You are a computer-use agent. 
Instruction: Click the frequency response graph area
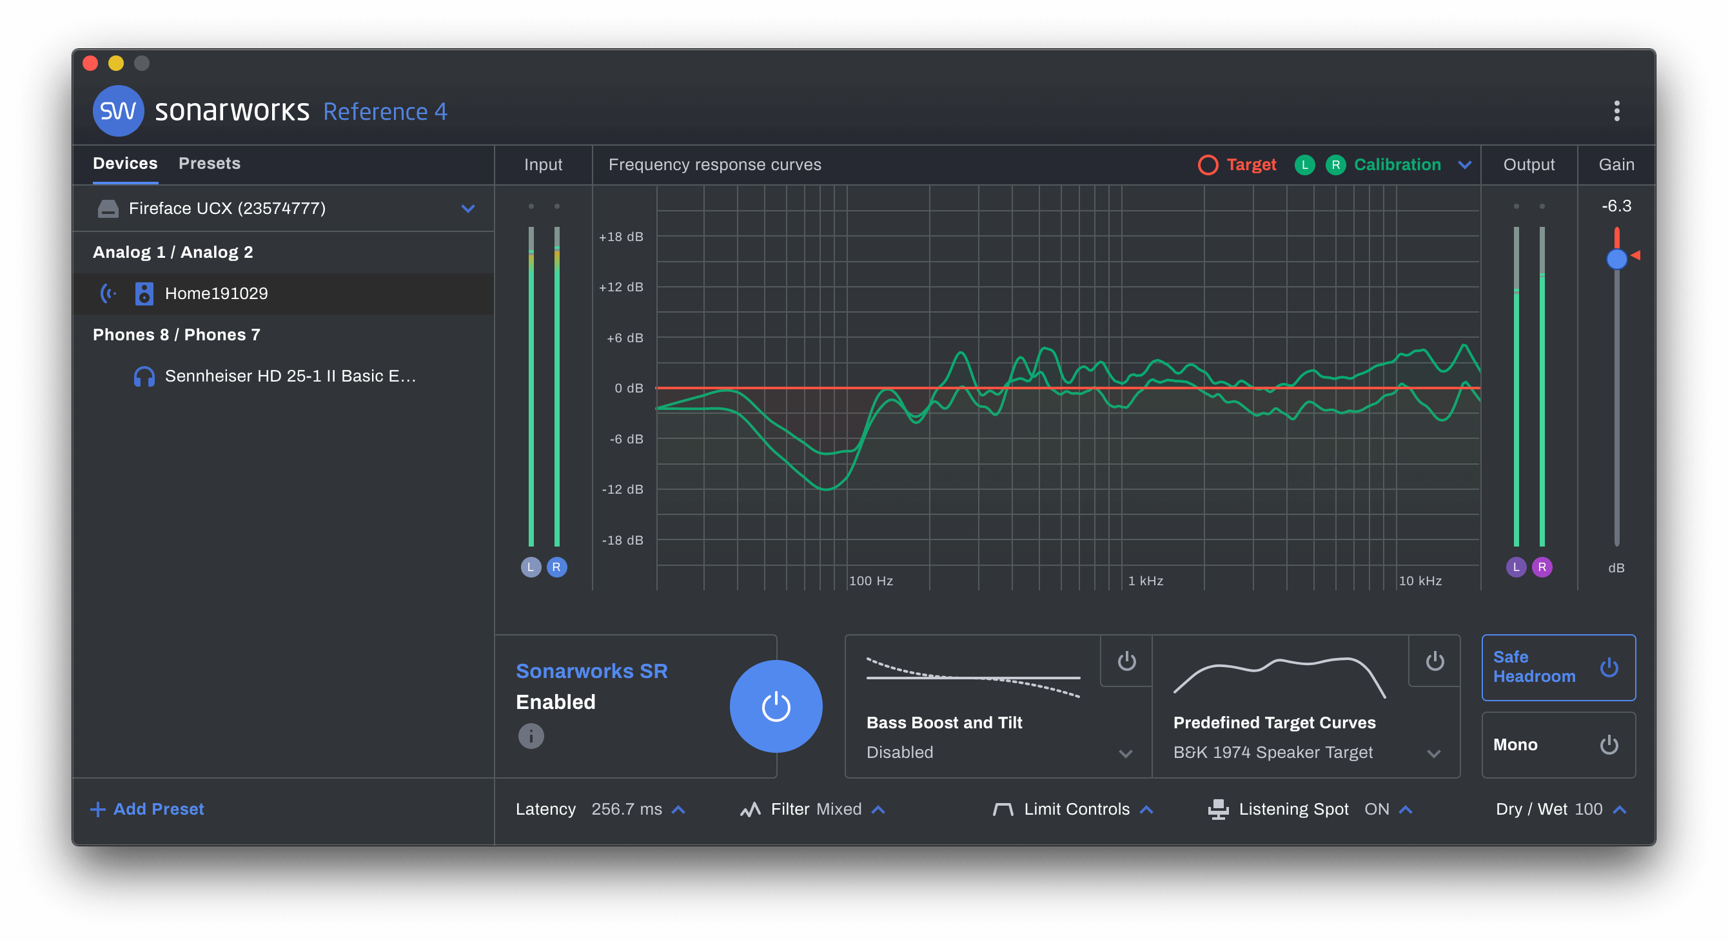click(1068, 387)
